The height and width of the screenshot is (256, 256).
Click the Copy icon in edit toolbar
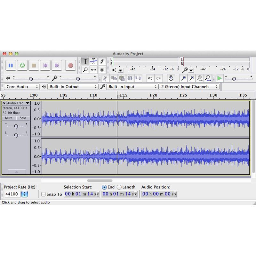pyautogui.click(x=114, y=78)
